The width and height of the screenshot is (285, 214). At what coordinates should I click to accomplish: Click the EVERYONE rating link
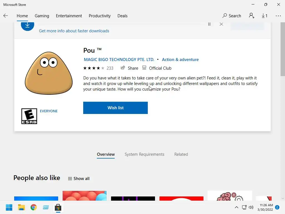point(49,111)
